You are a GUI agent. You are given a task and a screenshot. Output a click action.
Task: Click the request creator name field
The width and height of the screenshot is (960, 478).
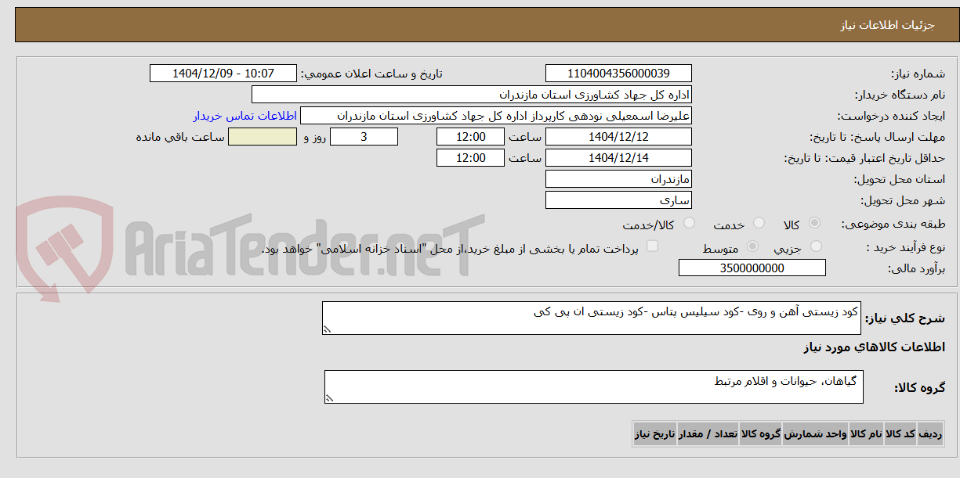point(496,116)
